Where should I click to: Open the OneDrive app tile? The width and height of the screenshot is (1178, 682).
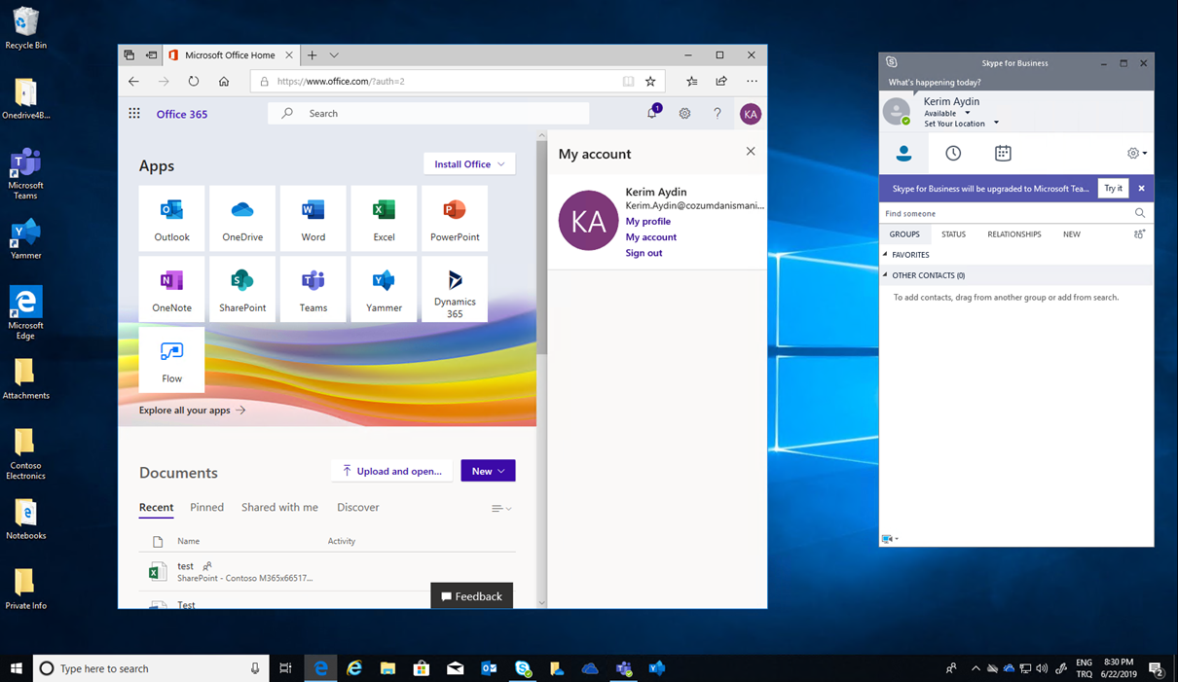pyautogui.click(x=242, y=219)
